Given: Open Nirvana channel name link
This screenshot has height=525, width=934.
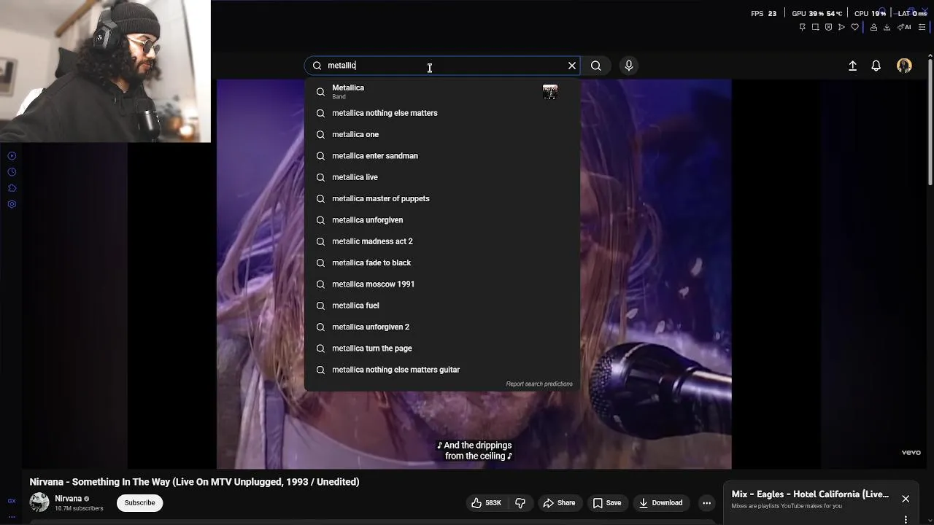Looking at the screenshot, I should click(x=68, y=499).
